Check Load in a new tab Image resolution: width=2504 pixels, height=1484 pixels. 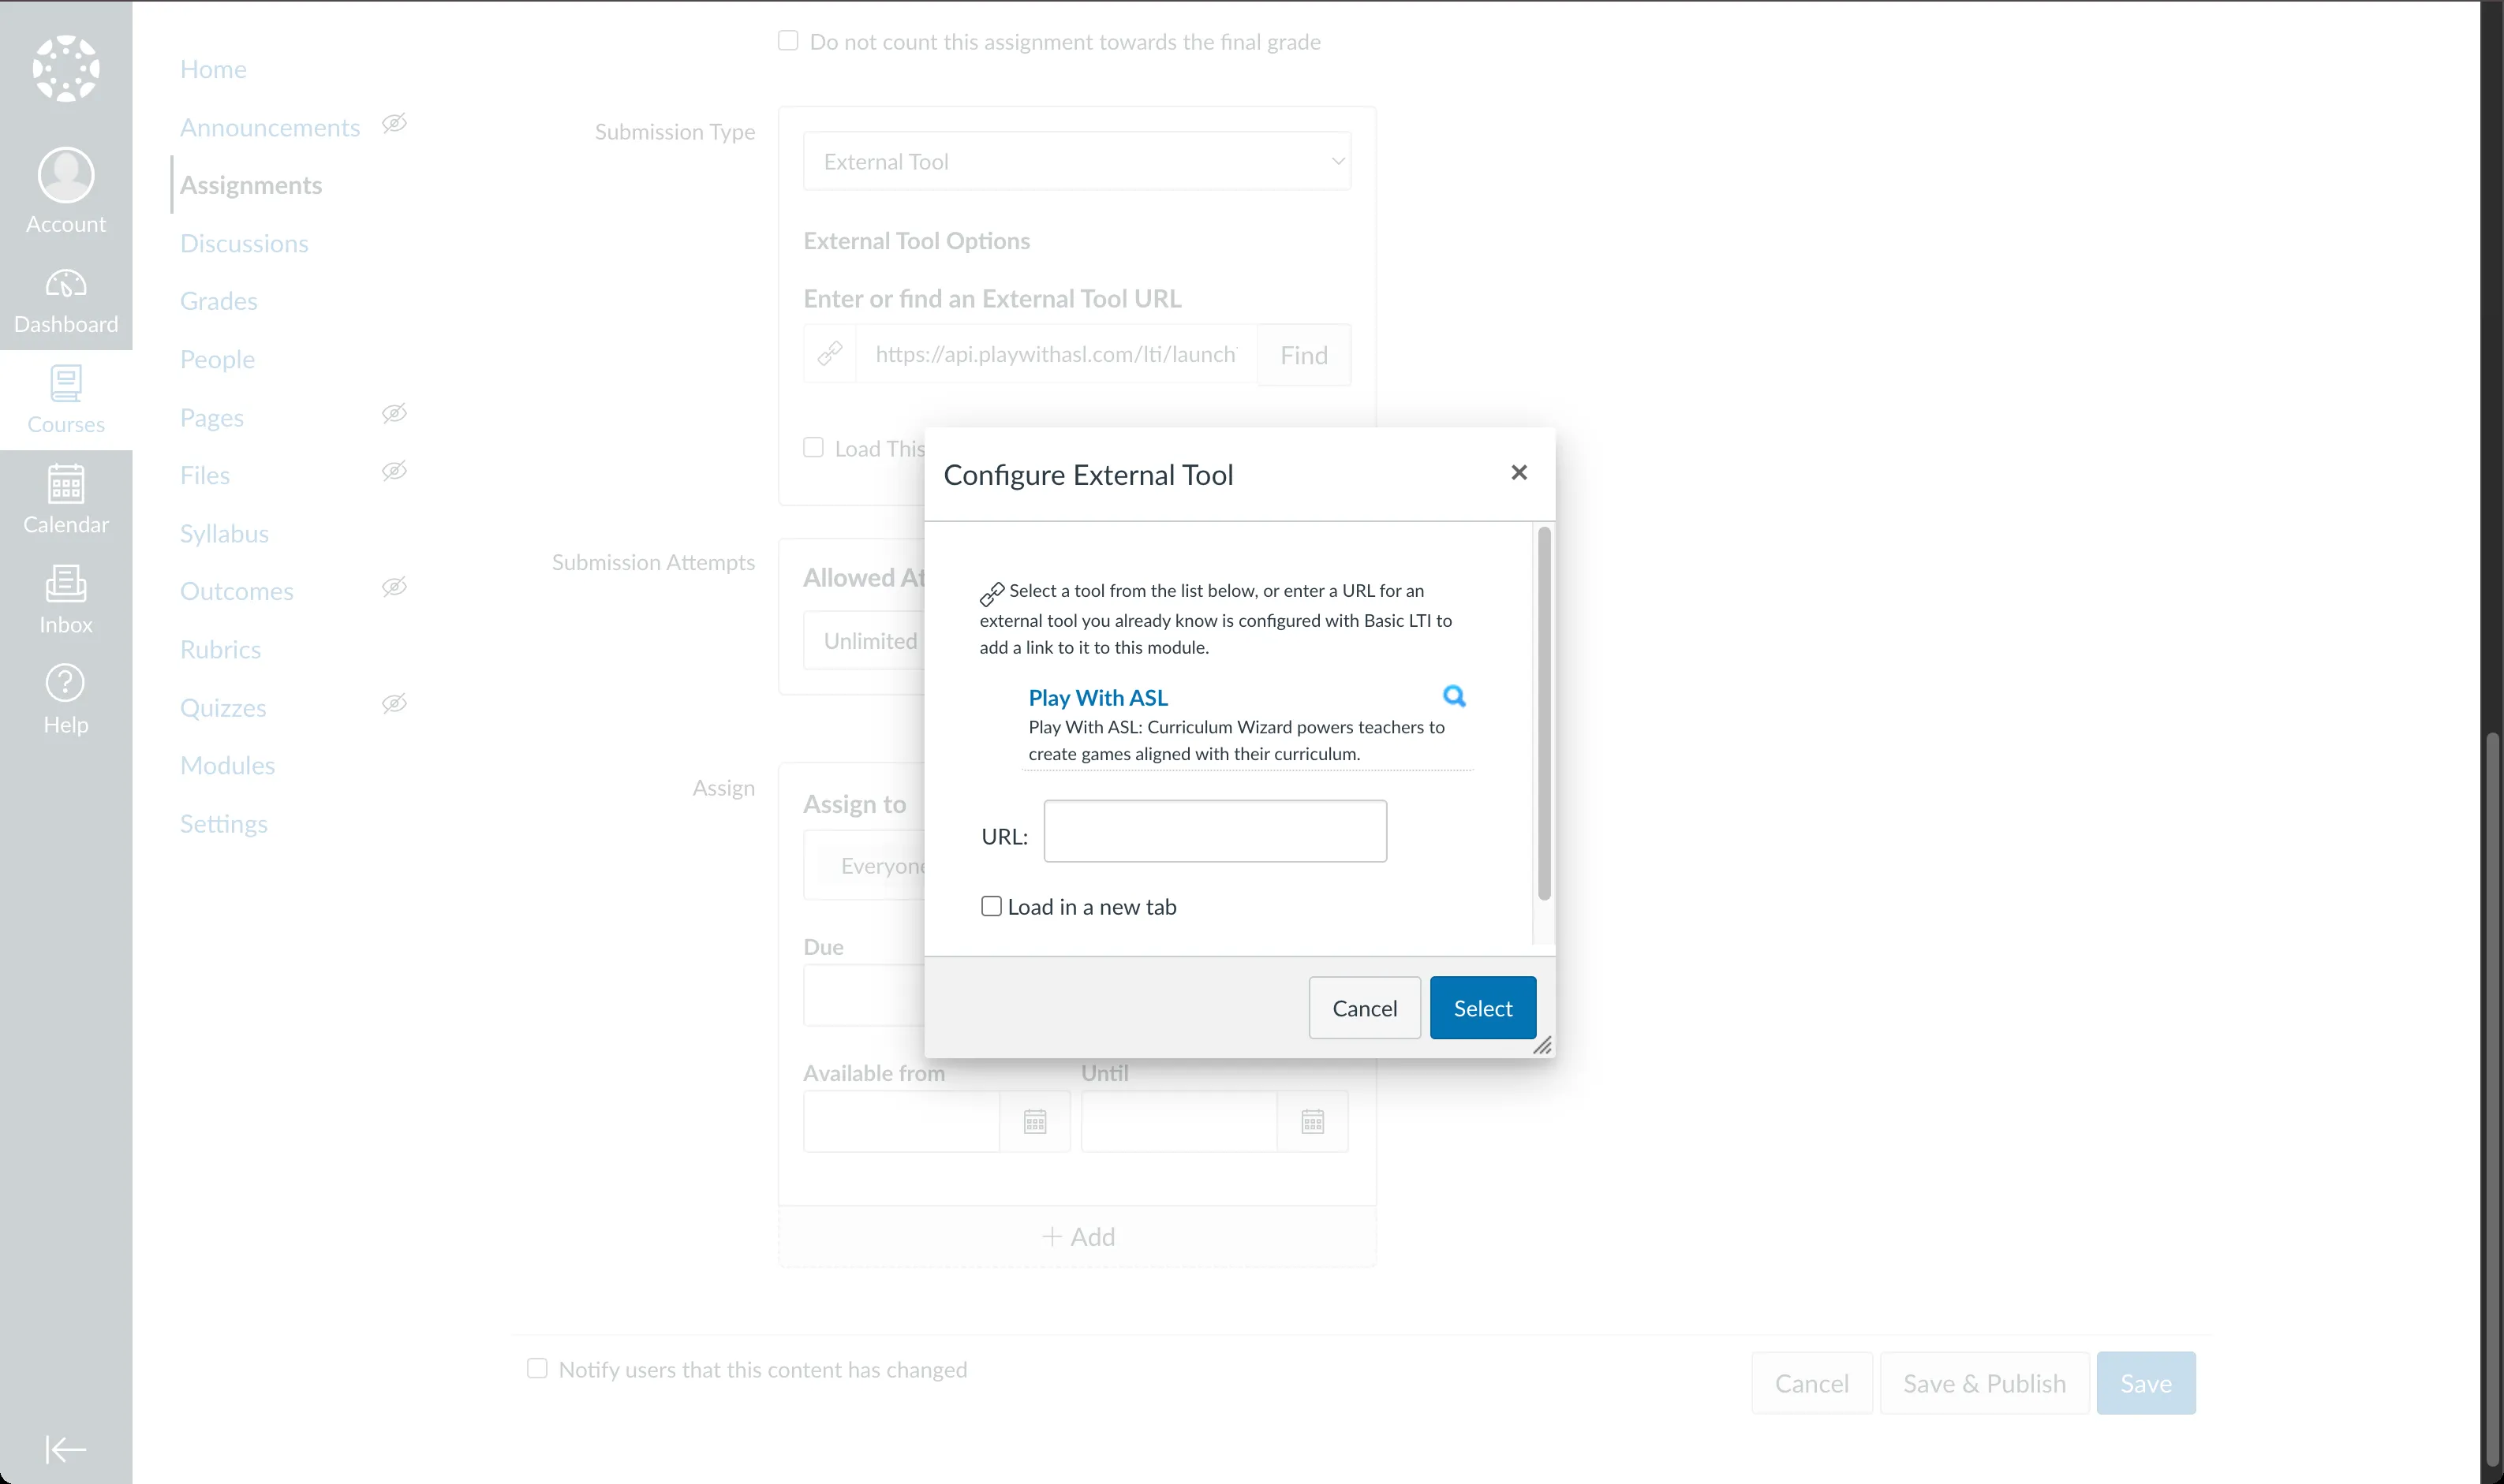(x=992, y=906)
